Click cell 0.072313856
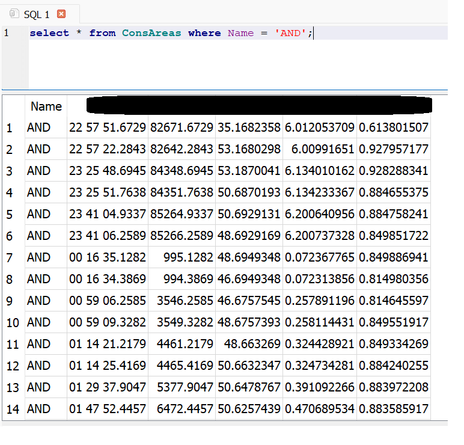This screenshot has height=445, width=464. [x=320, y=279]
